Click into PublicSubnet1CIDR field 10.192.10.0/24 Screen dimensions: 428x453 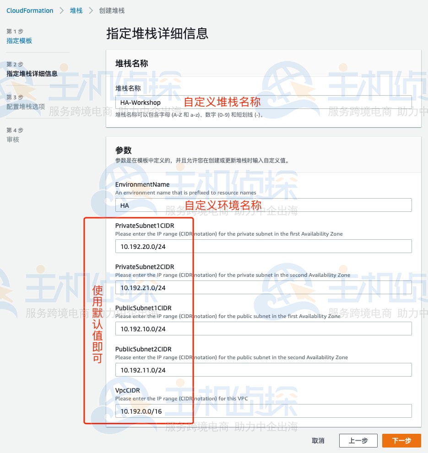pyautogui.click(x=263, y=329)
